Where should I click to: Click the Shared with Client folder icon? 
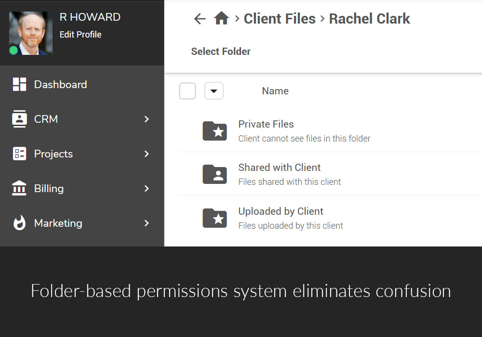click(214, 174)
